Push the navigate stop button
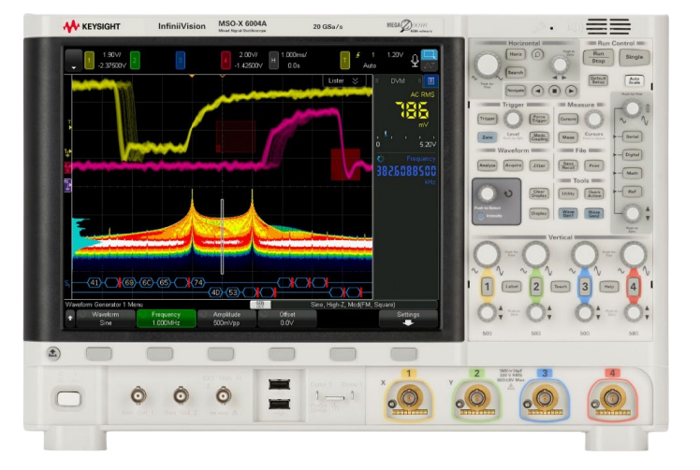 (554, 91)
